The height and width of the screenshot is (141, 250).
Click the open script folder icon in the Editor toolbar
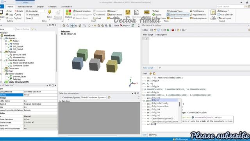pos(155,30)
